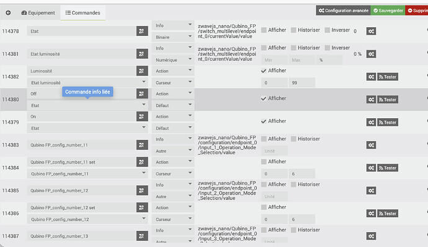Click Unité field for Qubino FP_config_number_11

coord(274,151)
